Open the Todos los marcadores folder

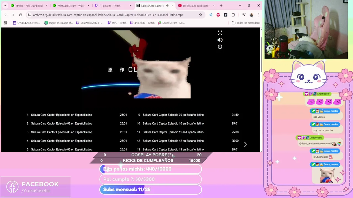(246, 23)
